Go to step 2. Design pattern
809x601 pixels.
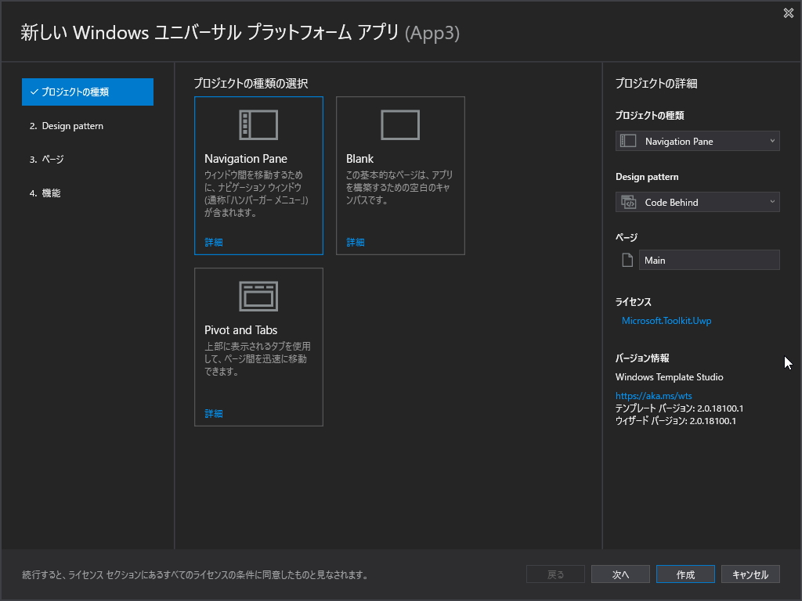click(x=67, y=126)
